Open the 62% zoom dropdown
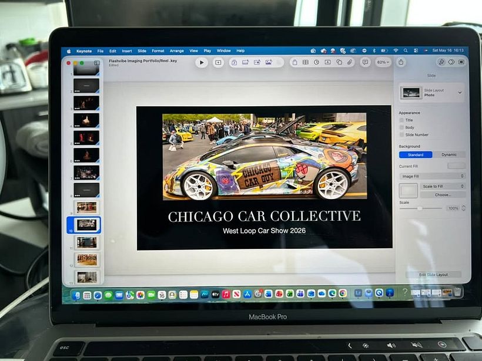The height and width of the screenshot is (361, 482). tap(383, 62)
